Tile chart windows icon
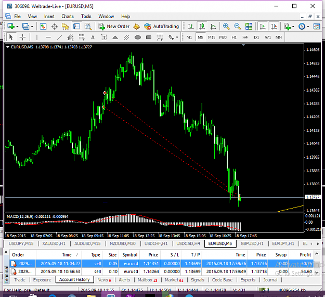Screen dimensions: 325x297 coord(249,27)
